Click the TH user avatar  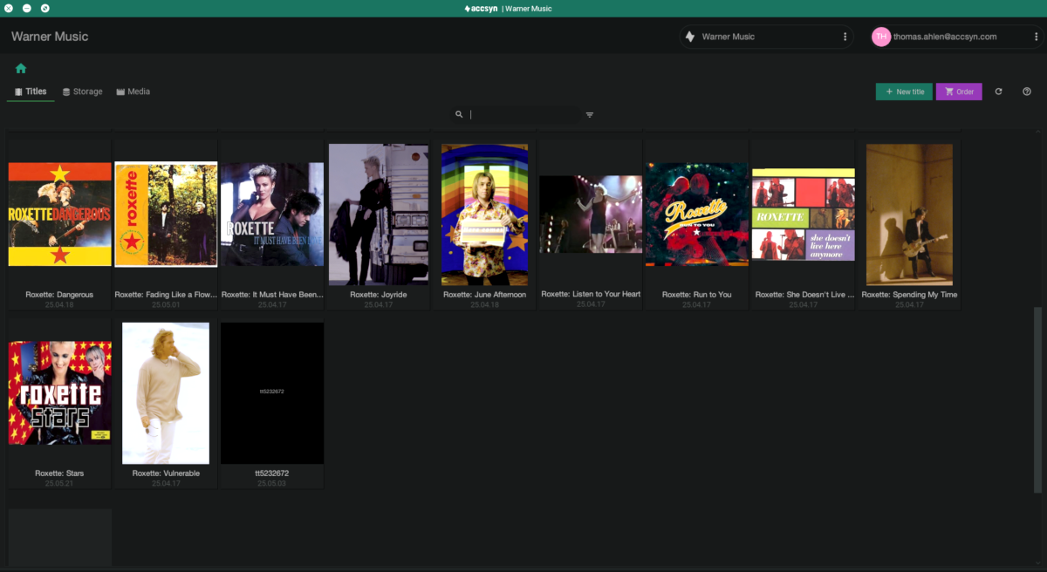pos(881,37)
